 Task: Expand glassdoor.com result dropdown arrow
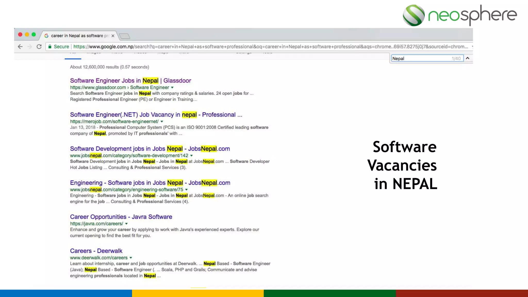[x=172, y=88]
